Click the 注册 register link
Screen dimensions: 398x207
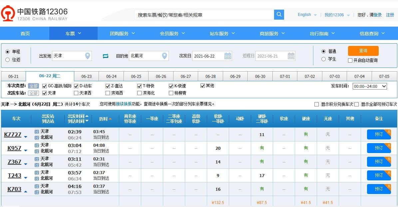click(390, 15)
